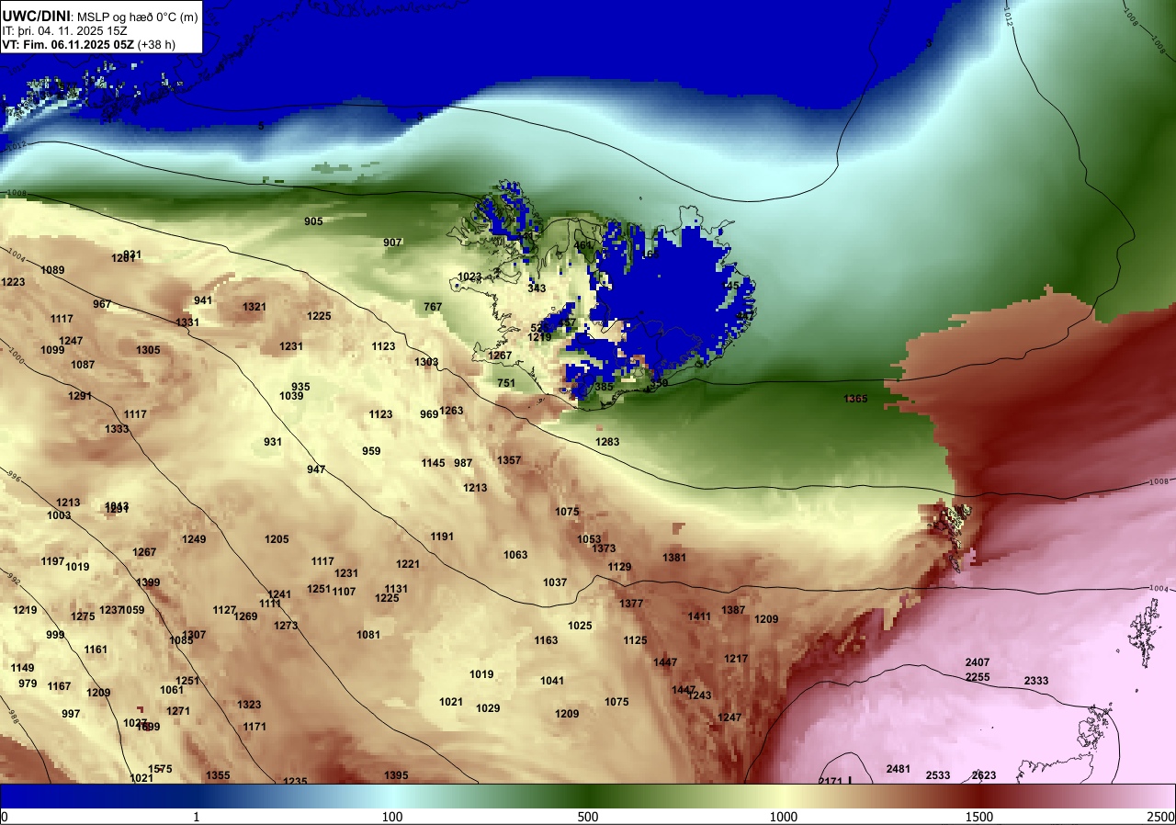This screenshot has height=825, width=1176.
Task: Click the '500' label on the color scale
Action: click(588, 817)
